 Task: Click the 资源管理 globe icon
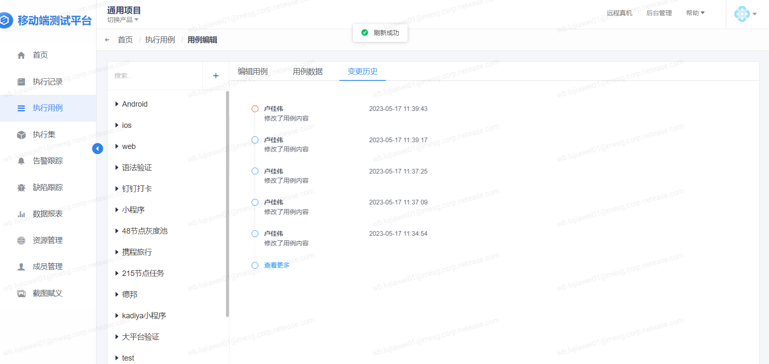(21, 240)
